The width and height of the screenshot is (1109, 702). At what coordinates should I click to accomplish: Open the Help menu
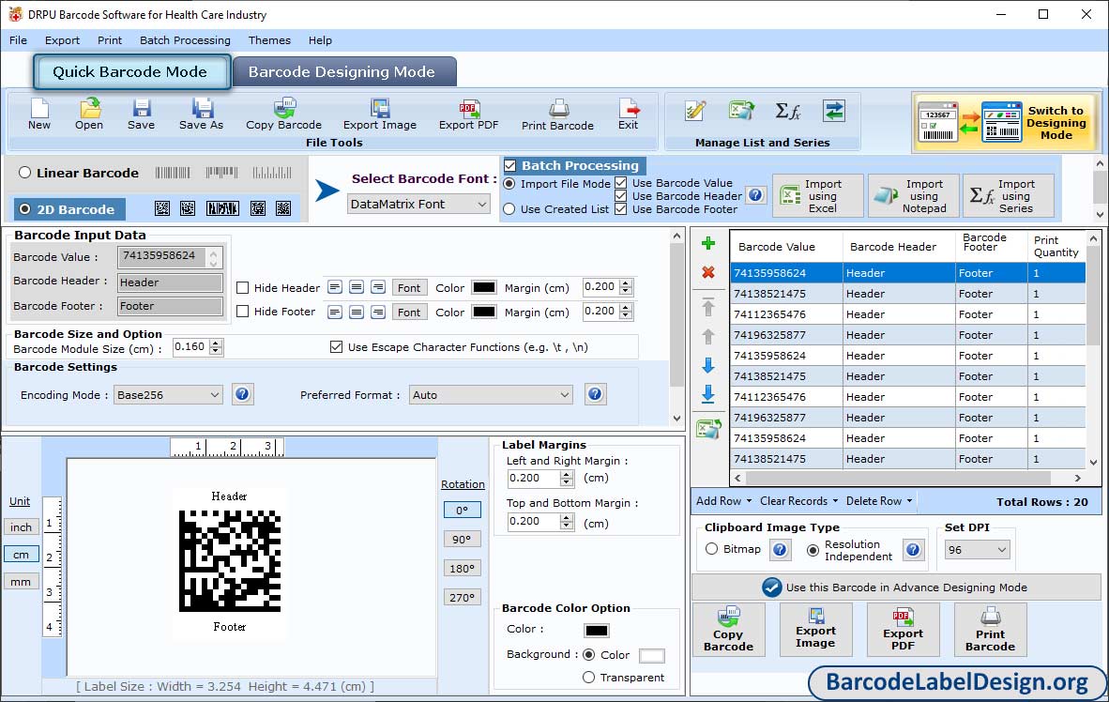320,40
